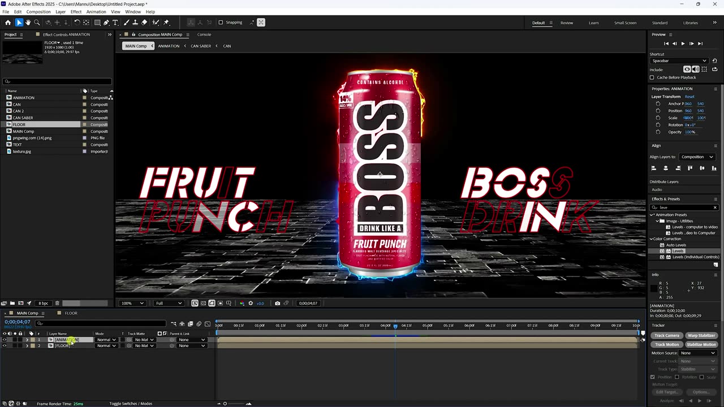Toggle Position checkbox in Tracker panel

click(653, 377)
